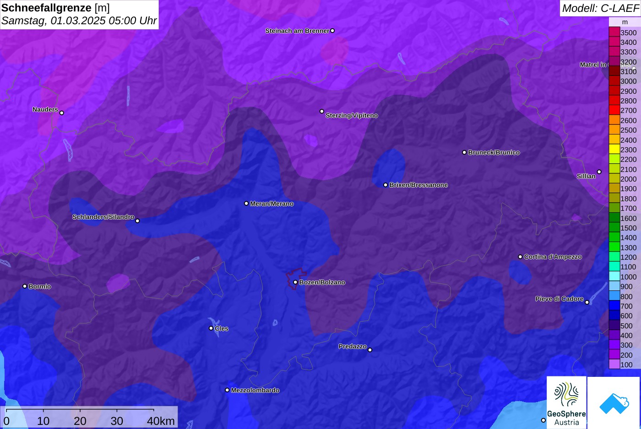Click the 40km scale bar label
The image size is (641, 429).
161,421
